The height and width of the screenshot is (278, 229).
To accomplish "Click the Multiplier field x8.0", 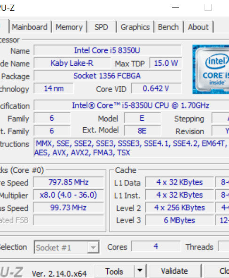I will (69, 195).
